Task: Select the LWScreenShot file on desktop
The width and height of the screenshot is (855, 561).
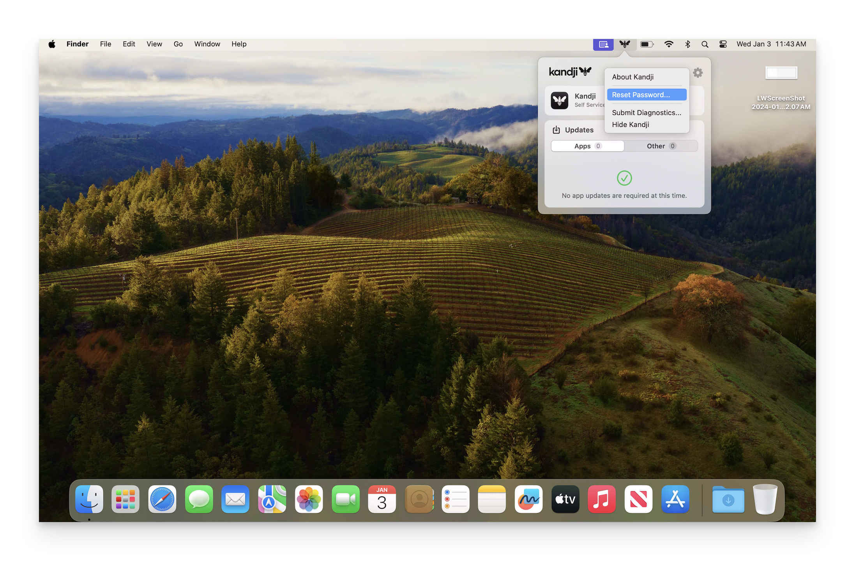Action: click(781, 88)
